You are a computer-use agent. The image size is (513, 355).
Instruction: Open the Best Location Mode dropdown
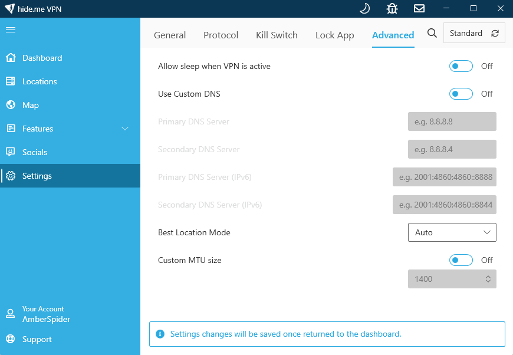[x=452, y=232]
